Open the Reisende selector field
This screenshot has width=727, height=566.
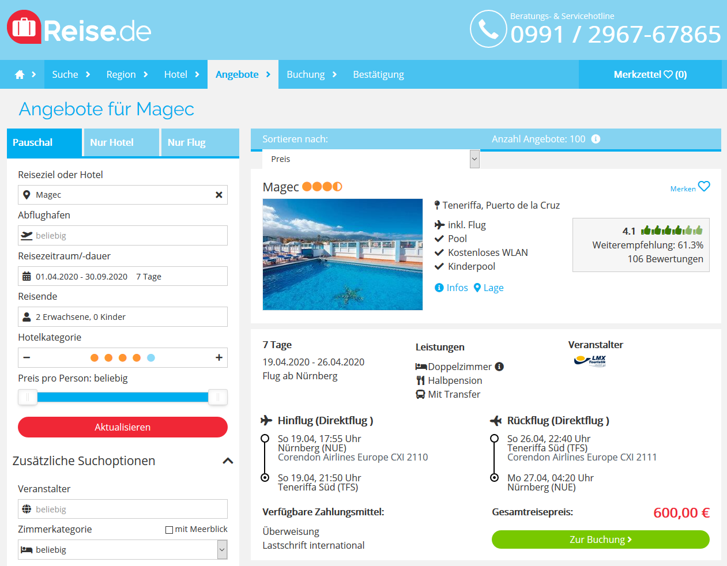click(x=123, y=316)
